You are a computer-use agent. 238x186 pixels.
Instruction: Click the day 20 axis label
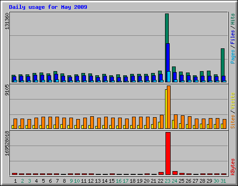point(146,181)
